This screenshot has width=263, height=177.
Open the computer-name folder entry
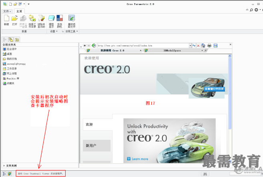pyautogui.click(x=14, y=64)
